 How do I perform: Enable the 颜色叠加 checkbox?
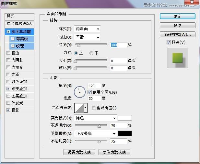point(8,81)
